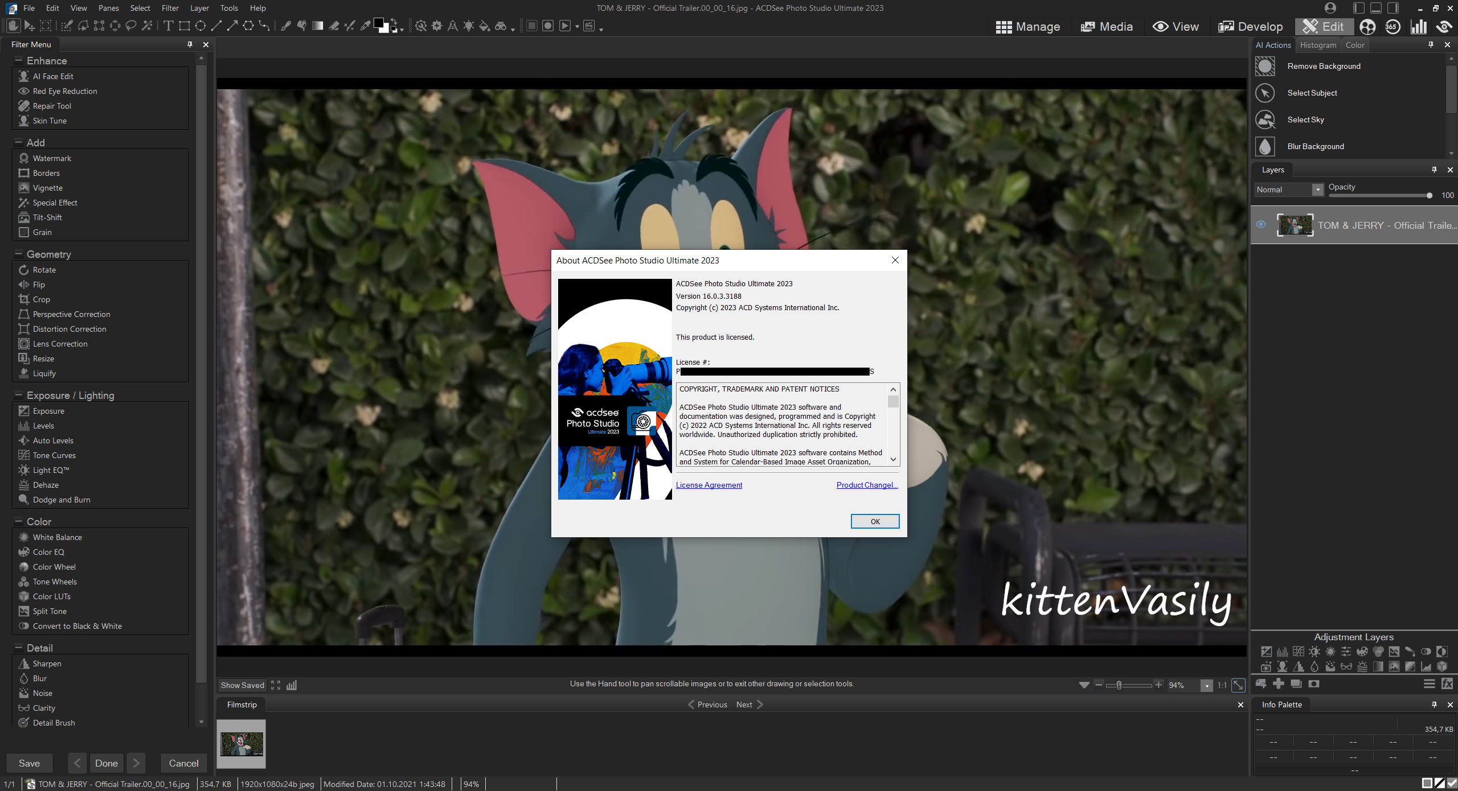Add a layer mask icon
This screenshot has height=791, width=1458.
(1314, 683)
